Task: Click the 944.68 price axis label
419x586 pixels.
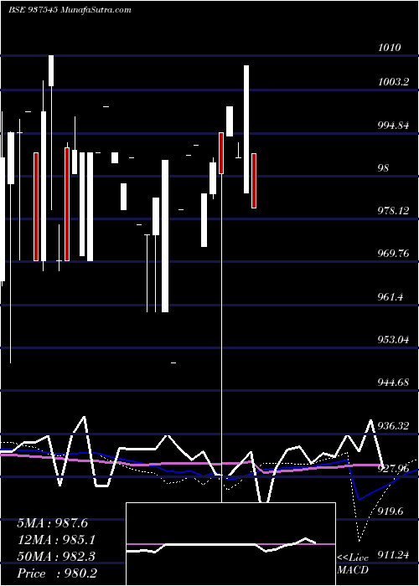Action: pos(393,383)
